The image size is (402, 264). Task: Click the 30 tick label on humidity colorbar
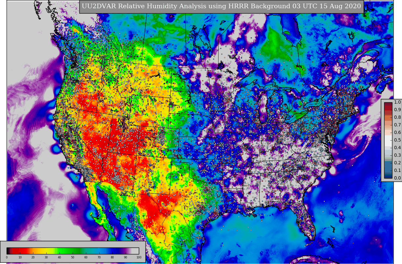pos(46,257)
